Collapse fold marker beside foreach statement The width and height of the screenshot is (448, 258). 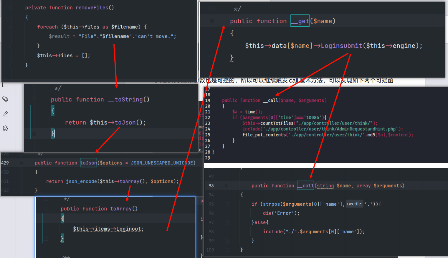tap(11, 27)
